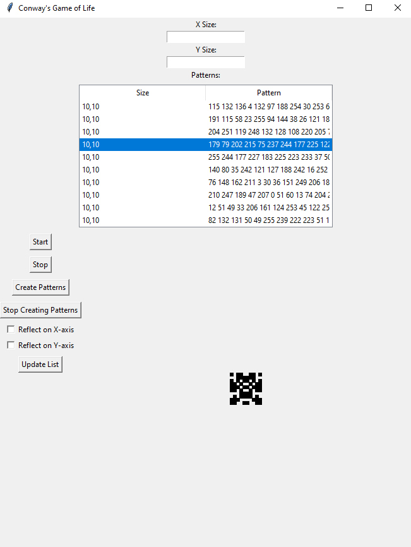Select pattern row starting with 82 132 131
The image size is (411, 547).
(x=206, y=220)
